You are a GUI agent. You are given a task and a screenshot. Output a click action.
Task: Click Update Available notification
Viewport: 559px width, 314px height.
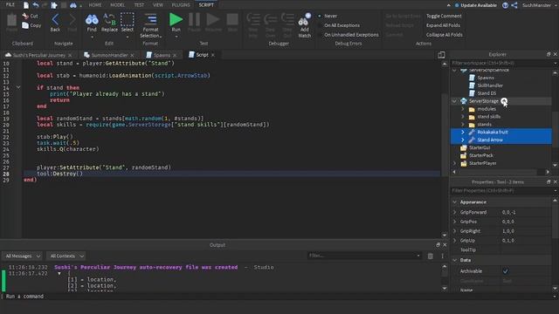[x=475, y=5]
